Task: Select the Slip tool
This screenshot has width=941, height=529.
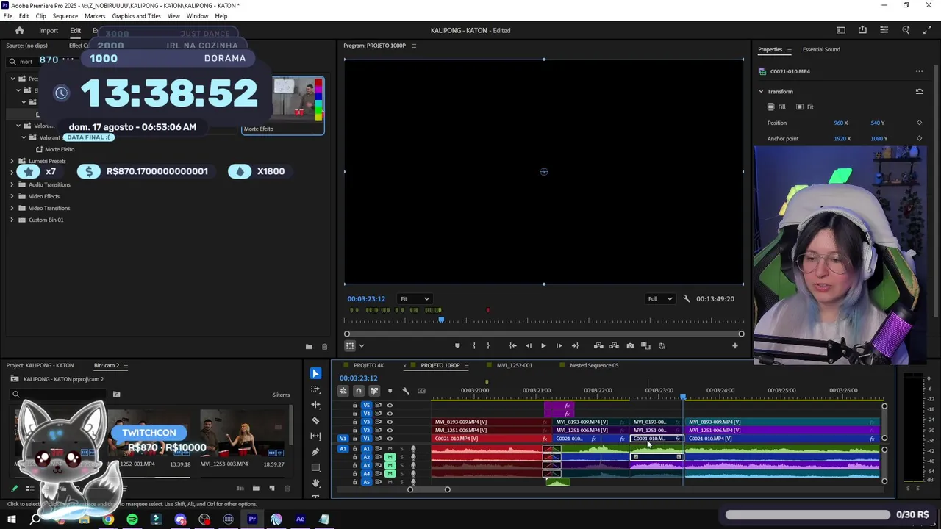Action: 315,436
